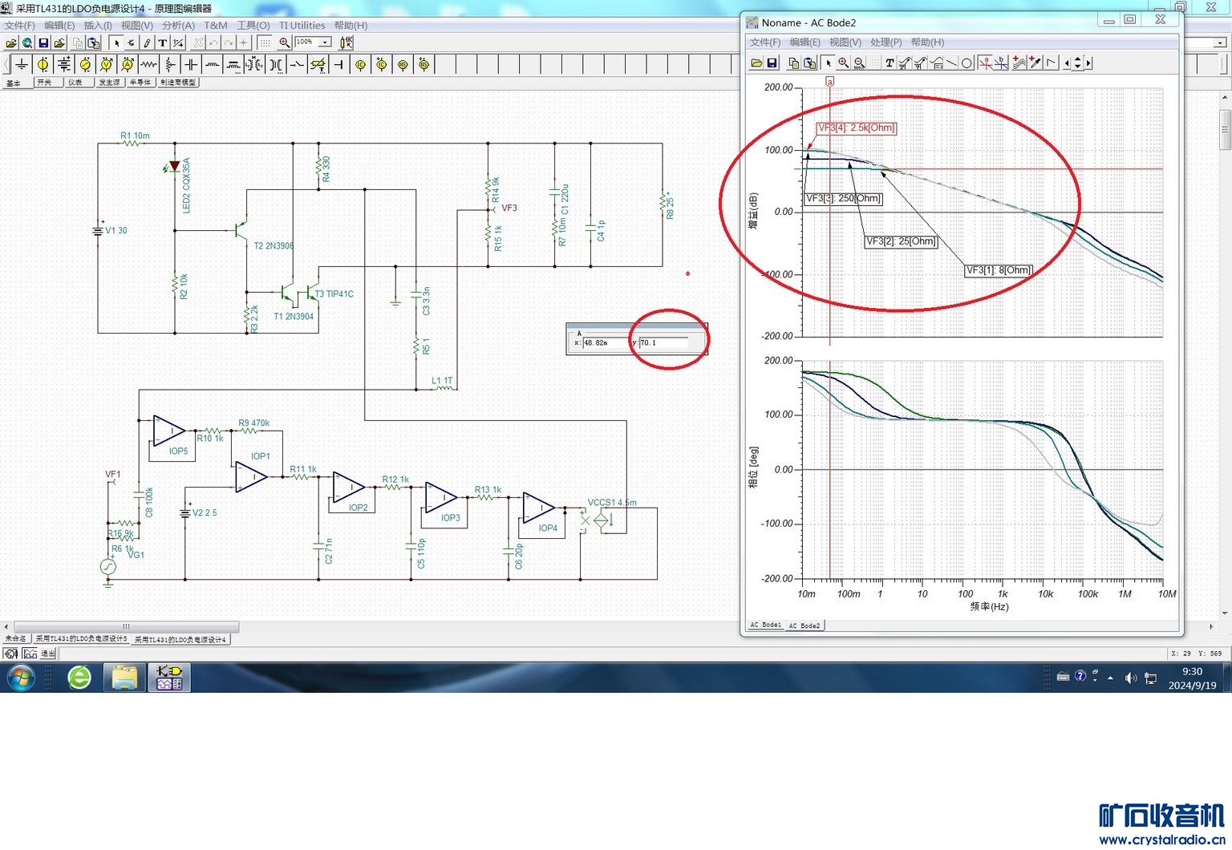Select the line drawing tool in Bode window

click(951, 63)
